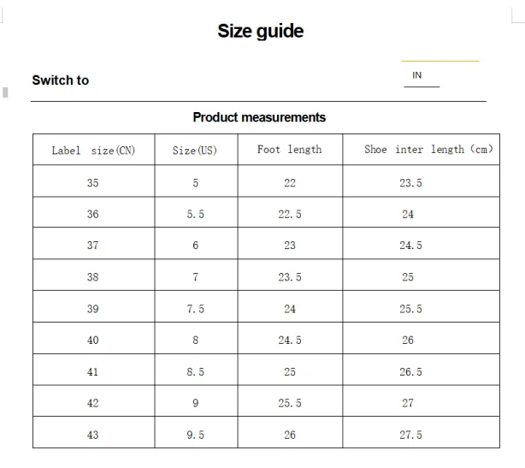Screen dimensions: 525x468
Task: Select the CN size 35 cell
Action: tap(94, 181)
